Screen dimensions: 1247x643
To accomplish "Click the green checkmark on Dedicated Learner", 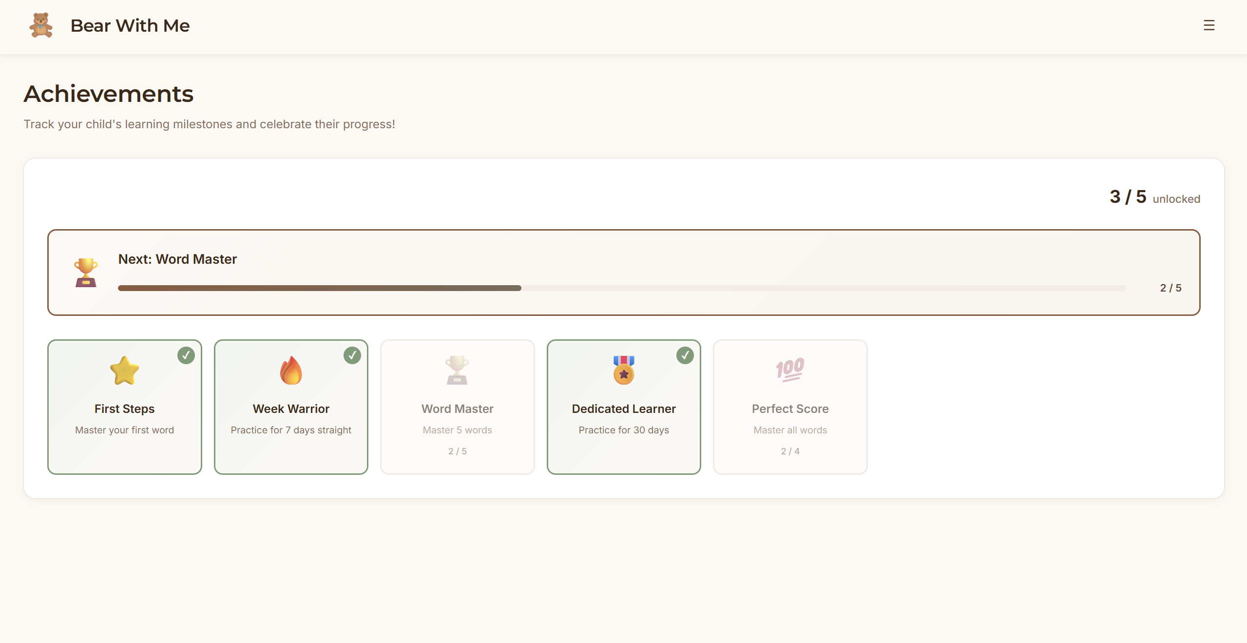I will [x=685, y=355].
